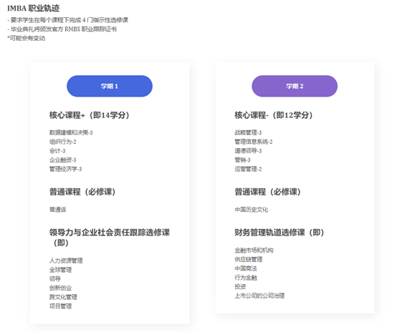This screenshot has height=332, width=397.
Task: Select 战略管理-3 course
Action: [248, 132]
